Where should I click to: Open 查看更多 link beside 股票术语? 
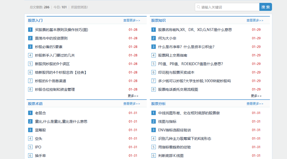[132, 104]
